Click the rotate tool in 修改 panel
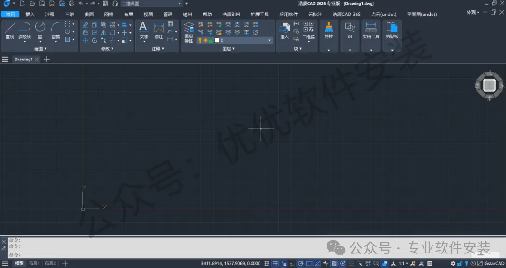Image resolution: width=506 pixels, height=268 pixels. pos(94,40)
